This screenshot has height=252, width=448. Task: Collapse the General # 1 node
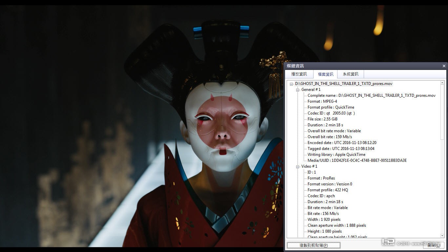coord(298,90)
